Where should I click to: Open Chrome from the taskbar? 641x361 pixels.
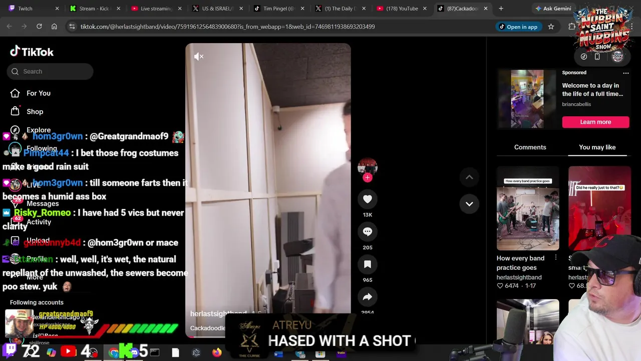pyautogui.click(x=114, y=352)
